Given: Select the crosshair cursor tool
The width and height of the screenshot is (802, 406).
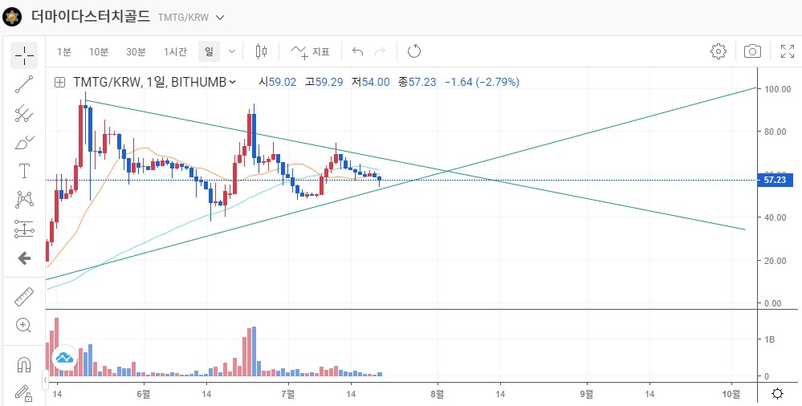Looking at the screenshot, I should (24, 55).
